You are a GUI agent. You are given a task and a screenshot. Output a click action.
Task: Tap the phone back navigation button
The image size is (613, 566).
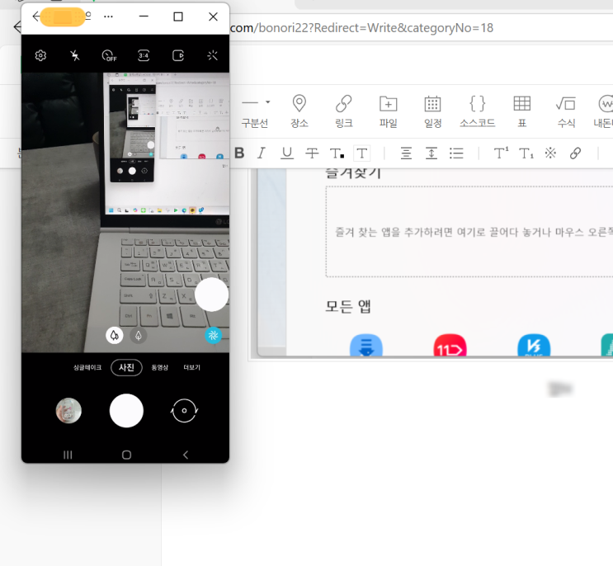click(186, 455)
